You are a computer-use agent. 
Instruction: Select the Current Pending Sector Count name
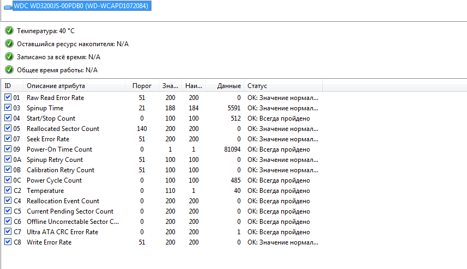coord(70,211)
